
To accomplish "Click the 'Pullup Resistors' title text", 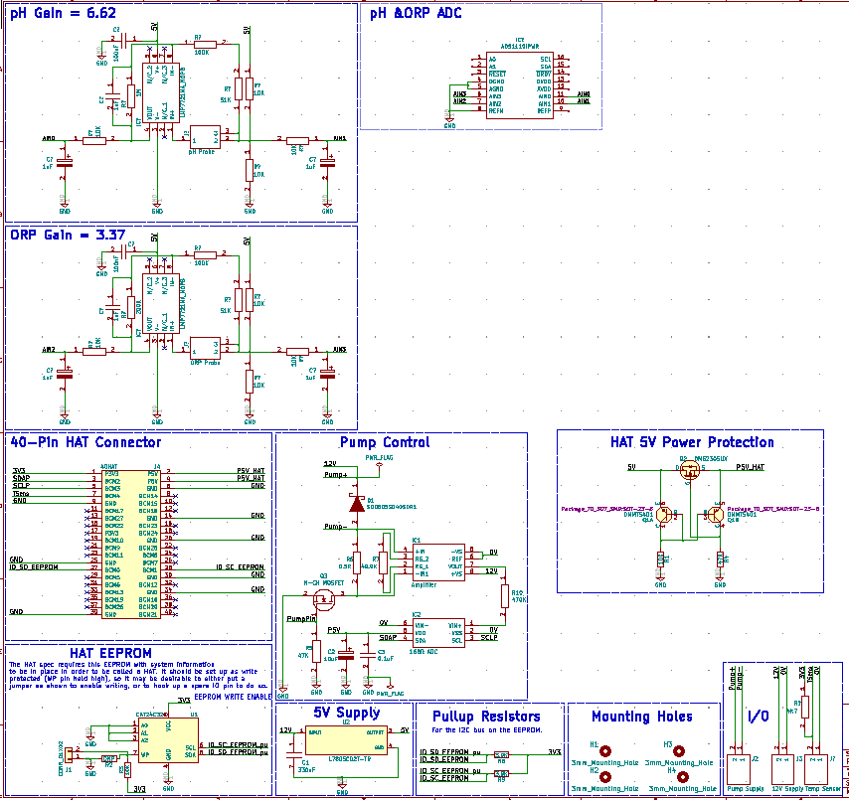I will tap(486, 717).
